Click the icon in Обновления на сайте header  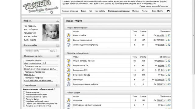click(x=58, y=56)
